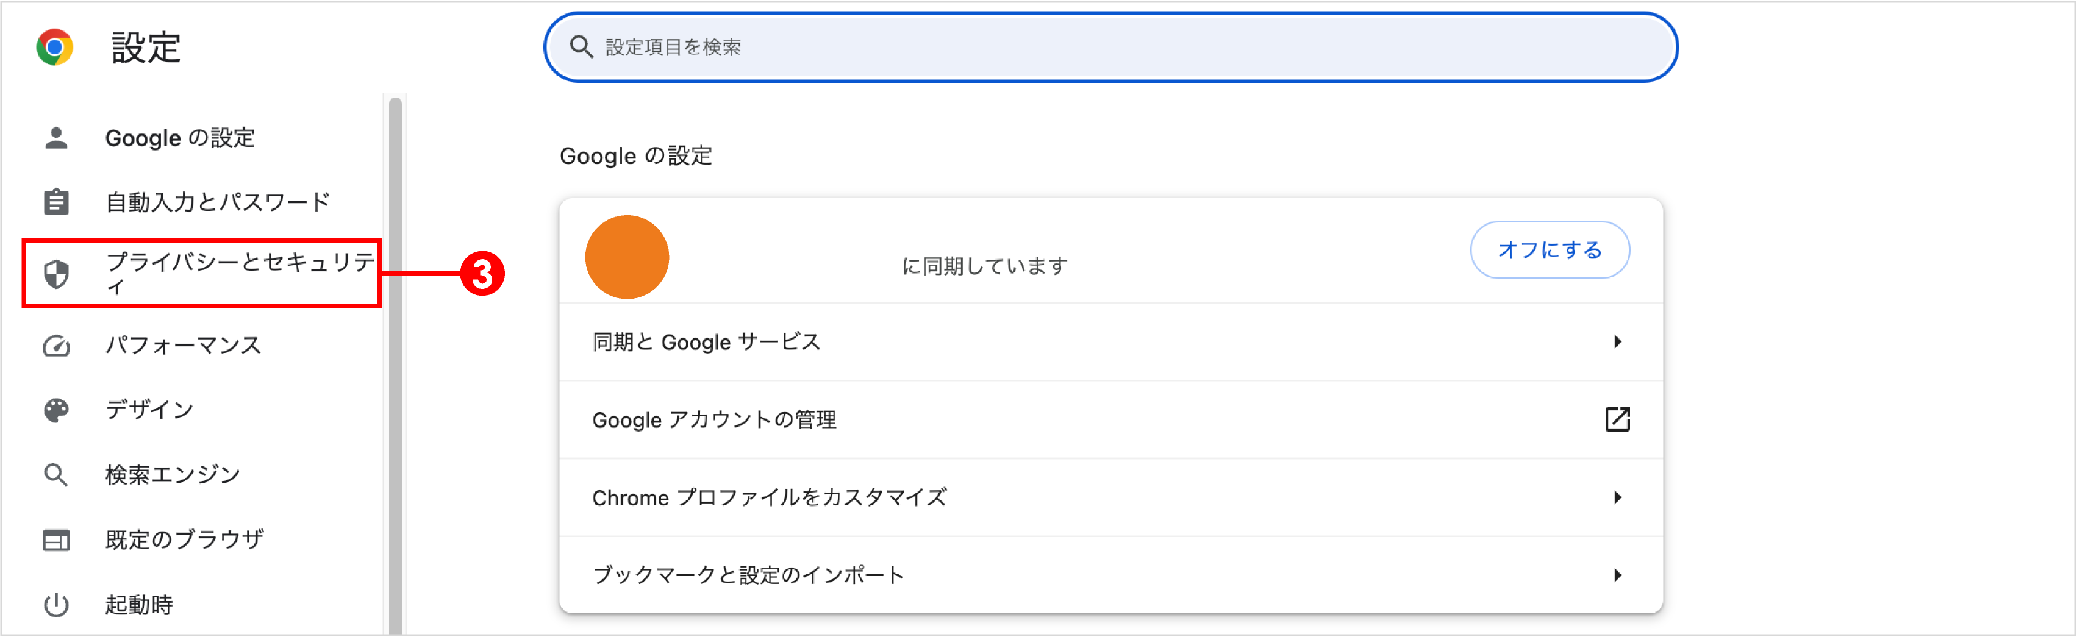Click the shield icon for プライバシーとセキュリティ
The width and height of the screenshot is (2077, 637).
pos(55,273)
